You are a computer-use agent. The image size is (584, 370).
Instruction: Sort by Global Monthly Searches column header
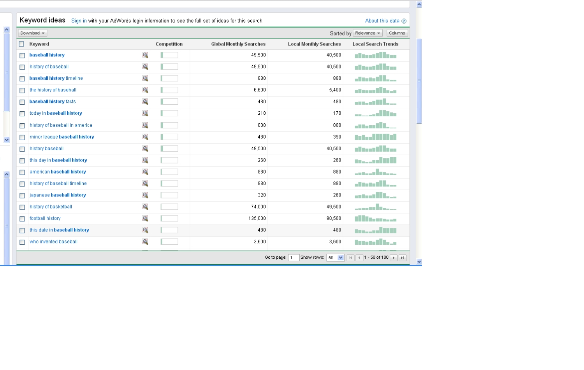pyautogui.click(x=238, y=44)
